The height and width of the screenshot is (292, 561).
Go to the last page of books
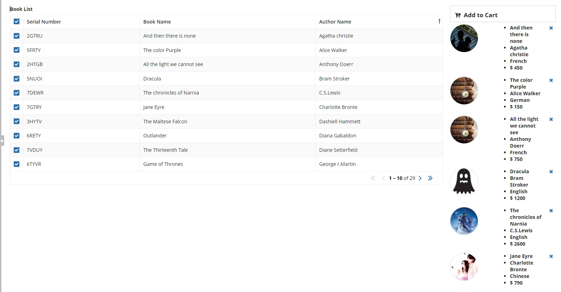click(x=430, y=178)
